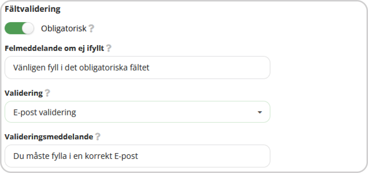Click the Valideringsmeddelande field label

click(x=49, y=137)
